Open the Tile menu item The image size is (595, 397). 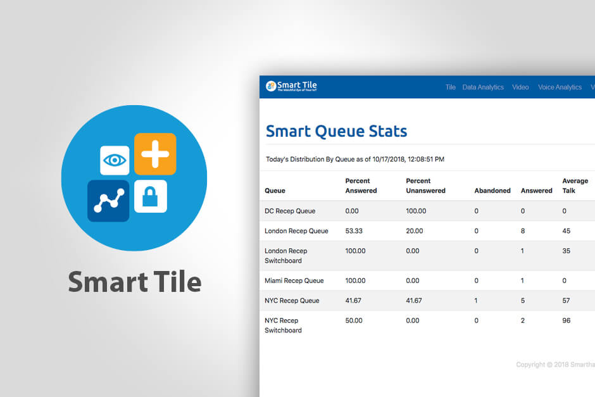click(x=451, y=87)
